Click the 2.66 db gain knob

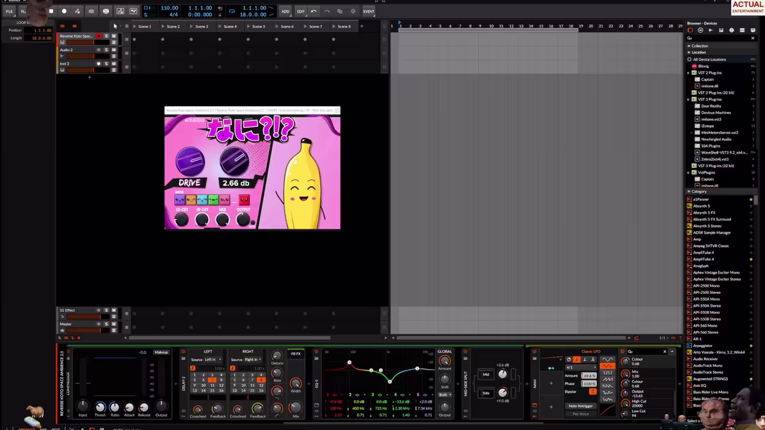(x=234, y=161)
